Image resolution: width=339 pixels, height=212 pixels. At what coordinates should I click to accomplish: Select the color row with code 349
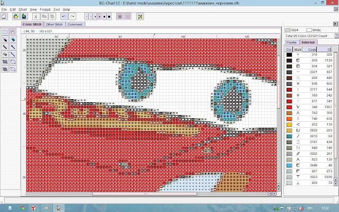tap(309, 107)
